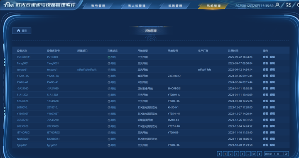Screen dimensions: 299x158
Task: Click the offline status icon for Tang0001
Action: coord(109,63)
